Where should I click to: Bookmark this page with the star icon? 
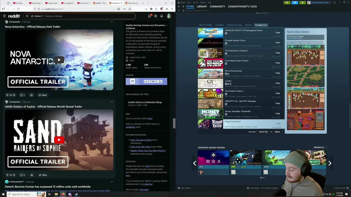tap(130, 9)
